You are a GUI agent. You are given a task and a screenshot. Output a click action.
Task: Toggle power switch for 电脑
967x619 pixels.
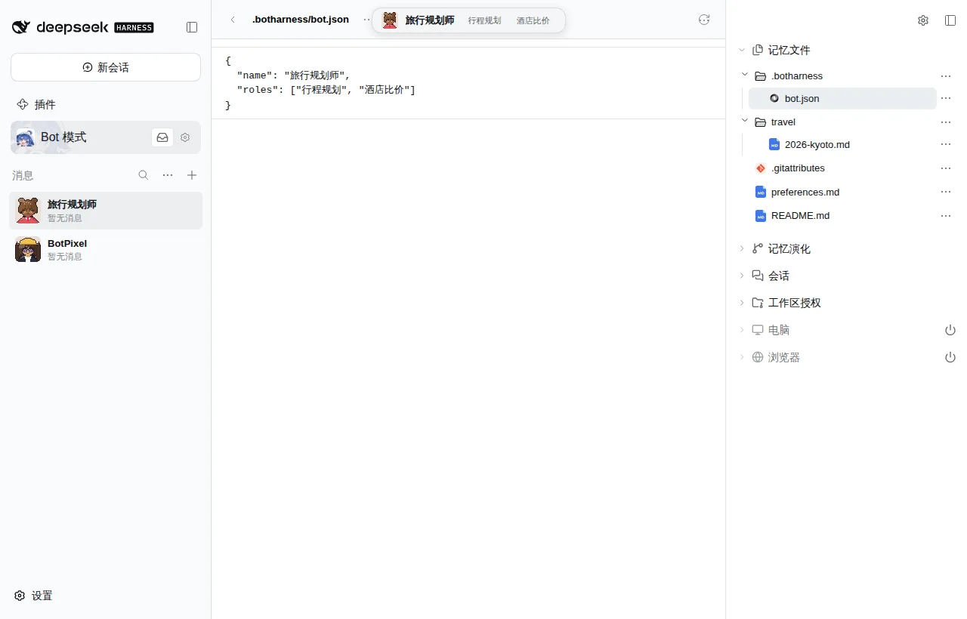coord(950,330)
